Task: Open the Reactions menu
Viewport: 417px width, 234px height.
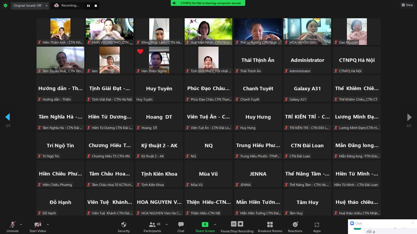Action: (x=295, y=227)
